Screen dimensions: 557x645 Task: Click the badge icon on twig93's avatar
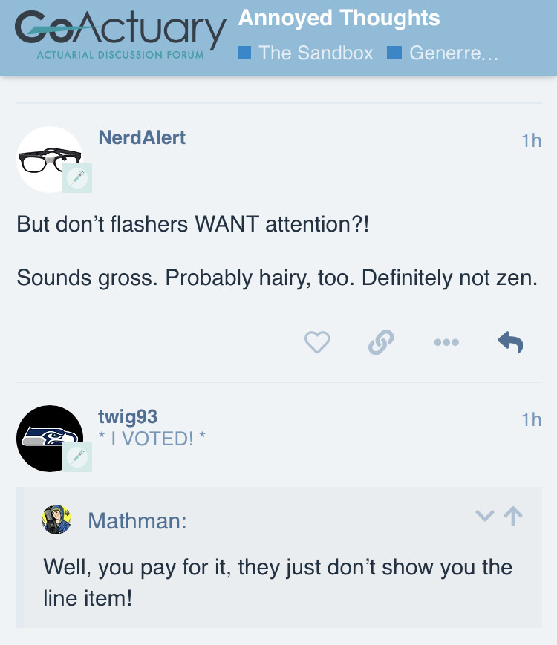(77, 457)
